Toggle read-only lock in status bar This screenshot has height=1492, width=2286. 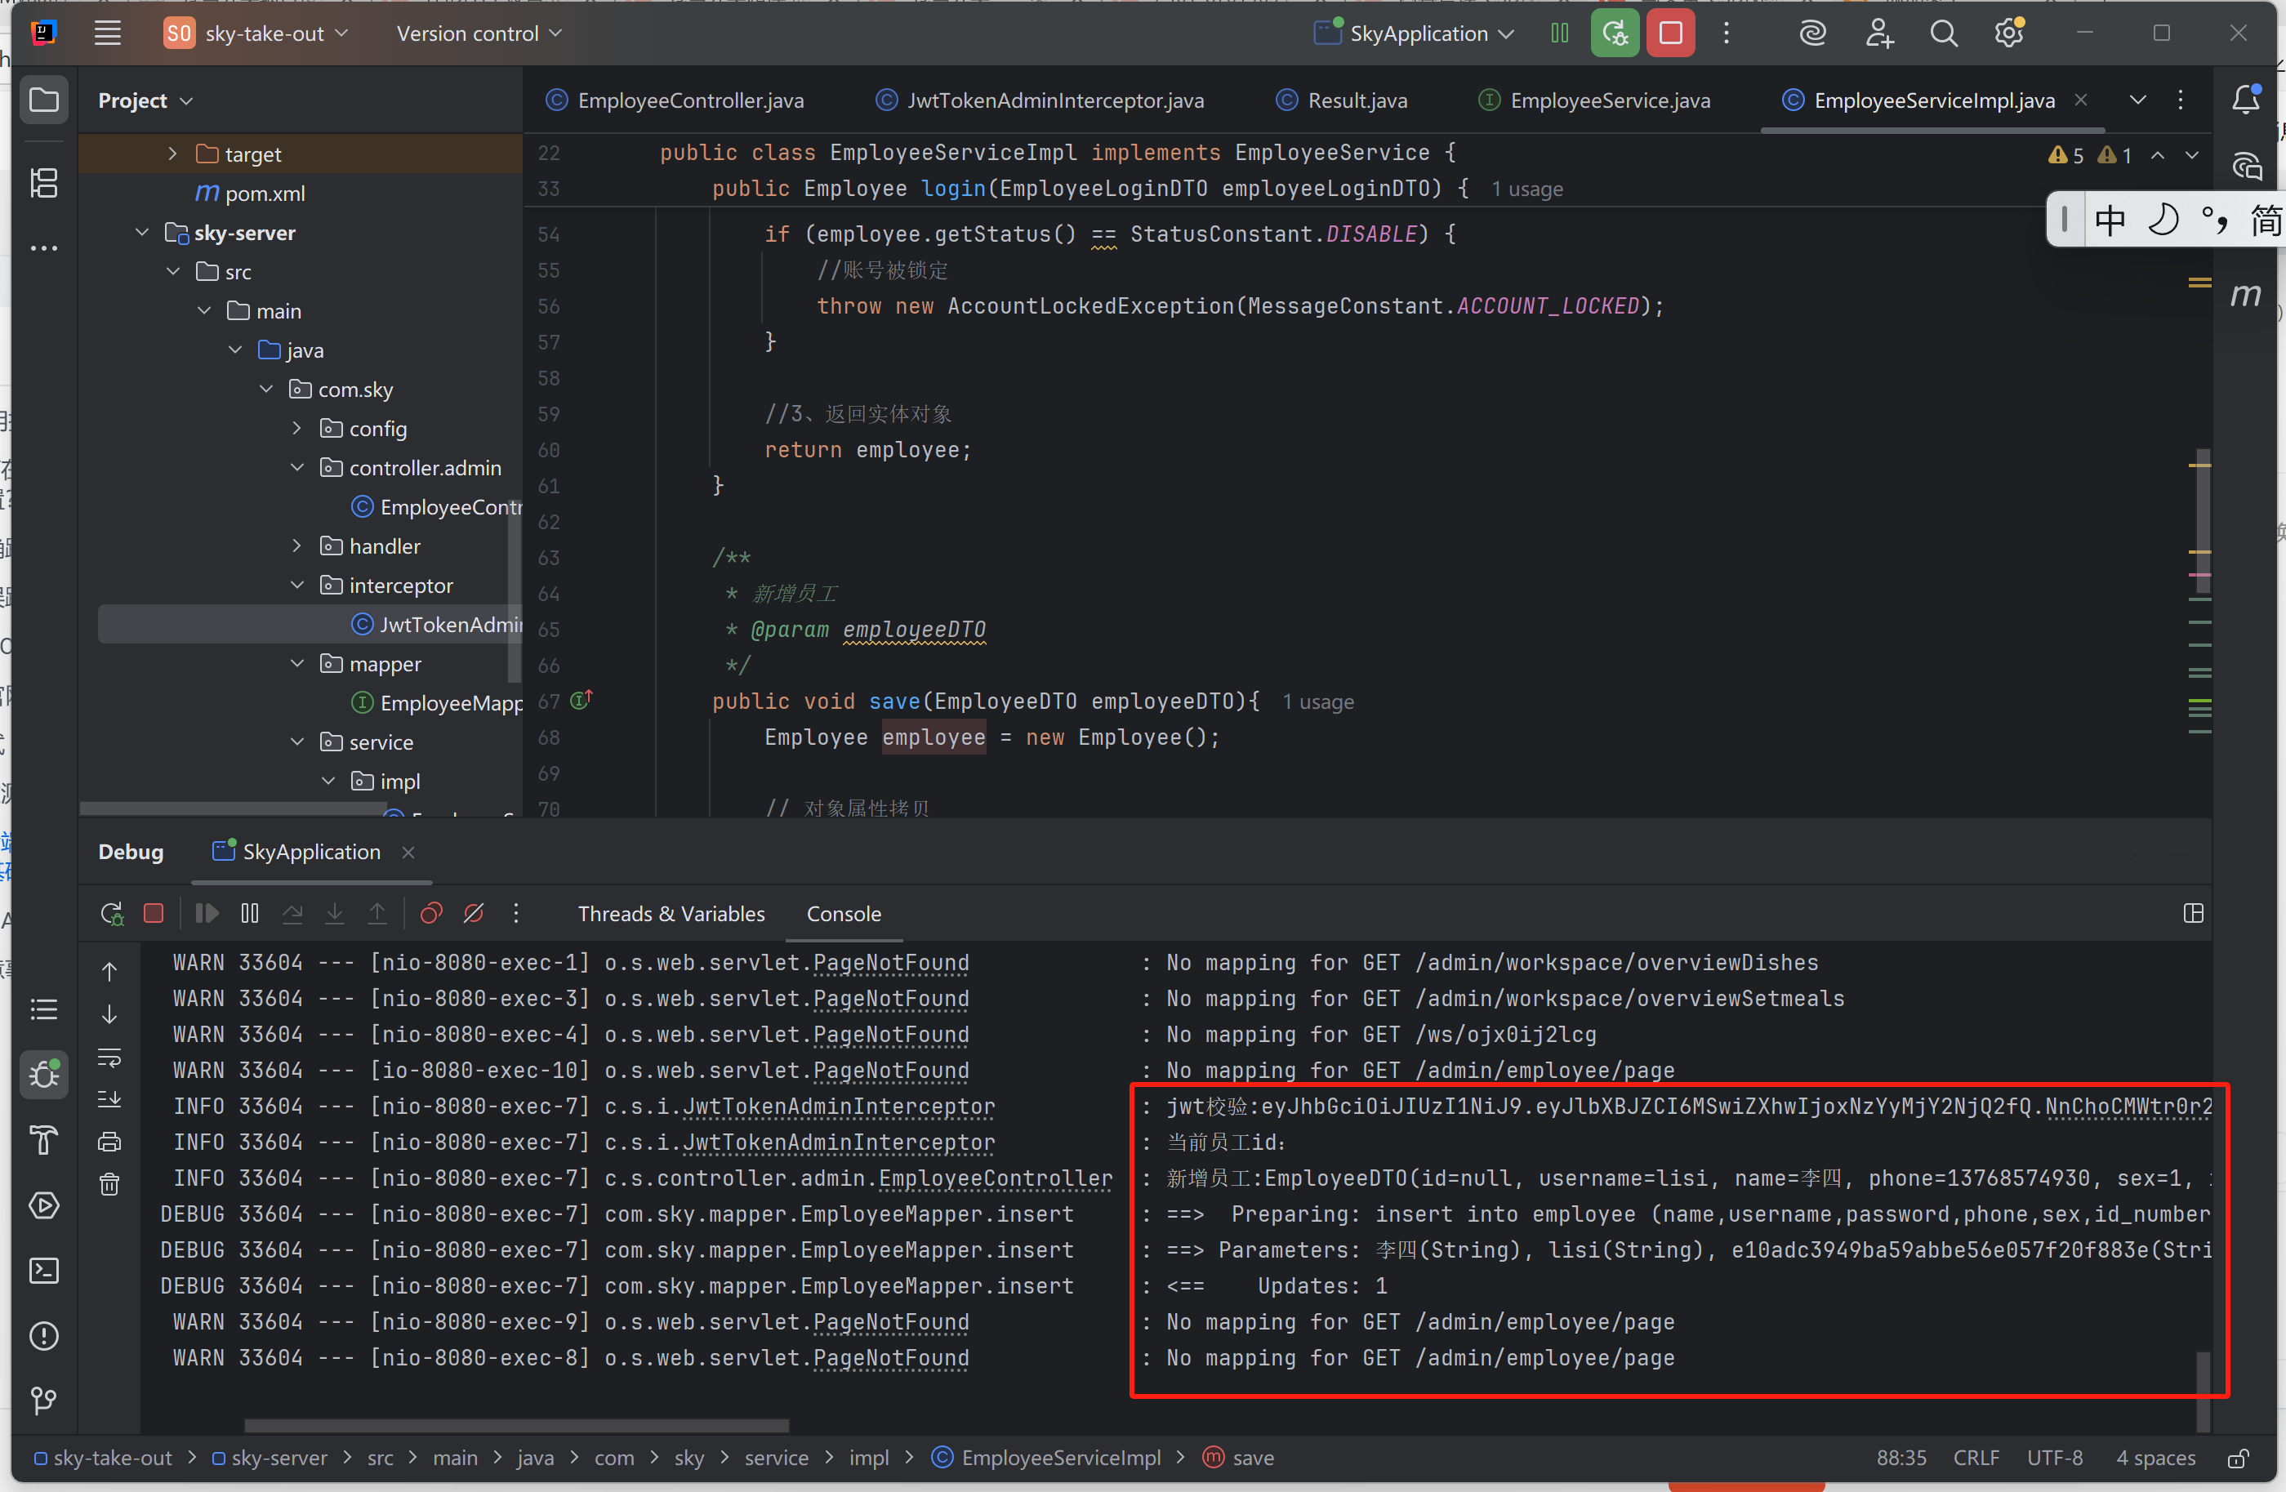point(2238,1458)
